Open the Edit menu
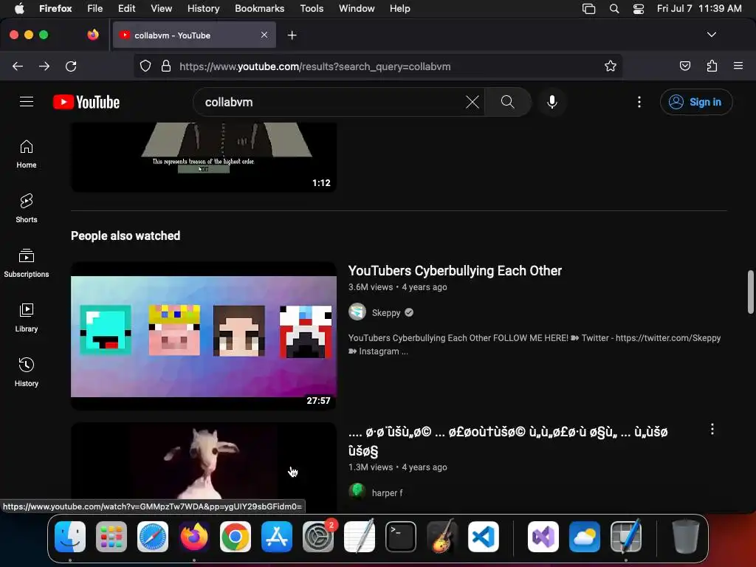756x567 pixels. click(x=126, y=8)
